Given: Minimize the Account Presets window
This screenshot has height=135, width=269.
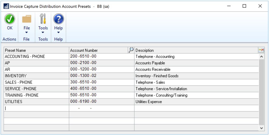Looking at the screenshot, I should [x=229, y=6].
